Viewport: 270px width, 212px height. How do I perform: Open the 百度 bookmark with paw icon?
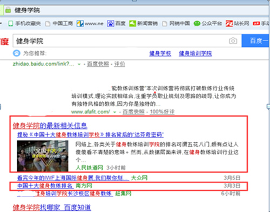click(116, 23)
